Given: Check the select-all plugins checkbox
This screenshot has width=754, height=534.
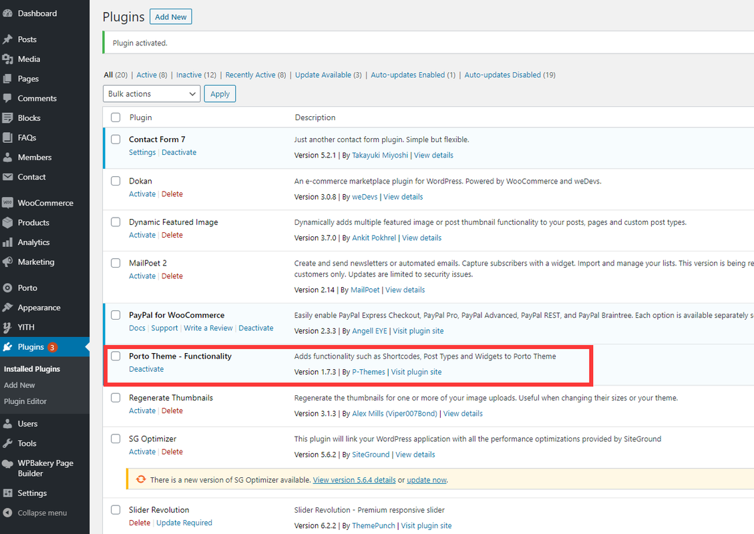Looking at the screenshot, I should click(116, 117).
